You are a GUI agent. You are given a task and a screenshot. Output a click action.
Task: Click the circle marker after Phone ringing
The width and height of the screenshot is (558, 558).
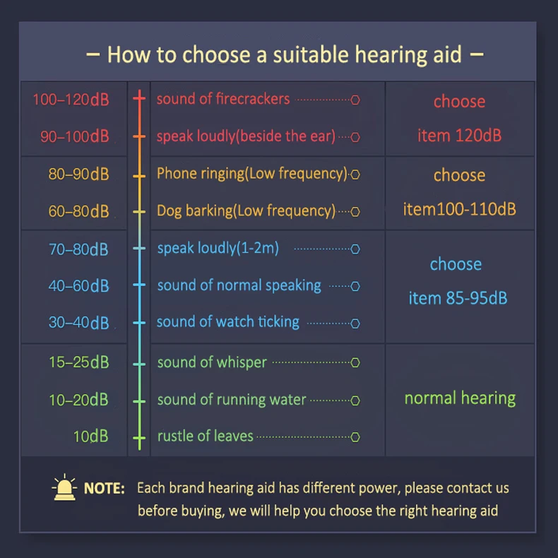(x=355, y=174)
